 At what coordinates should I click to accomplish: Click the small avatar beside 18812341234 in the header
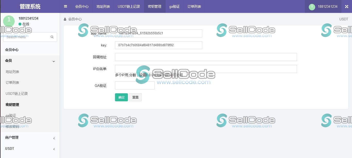click(x=312, y=7)
